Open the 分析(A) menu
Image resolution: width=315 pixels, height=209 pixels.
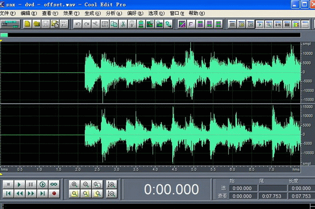pos(114,13)
